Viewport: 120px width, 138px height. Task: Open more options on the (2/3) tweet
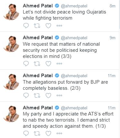pos(59,95)
